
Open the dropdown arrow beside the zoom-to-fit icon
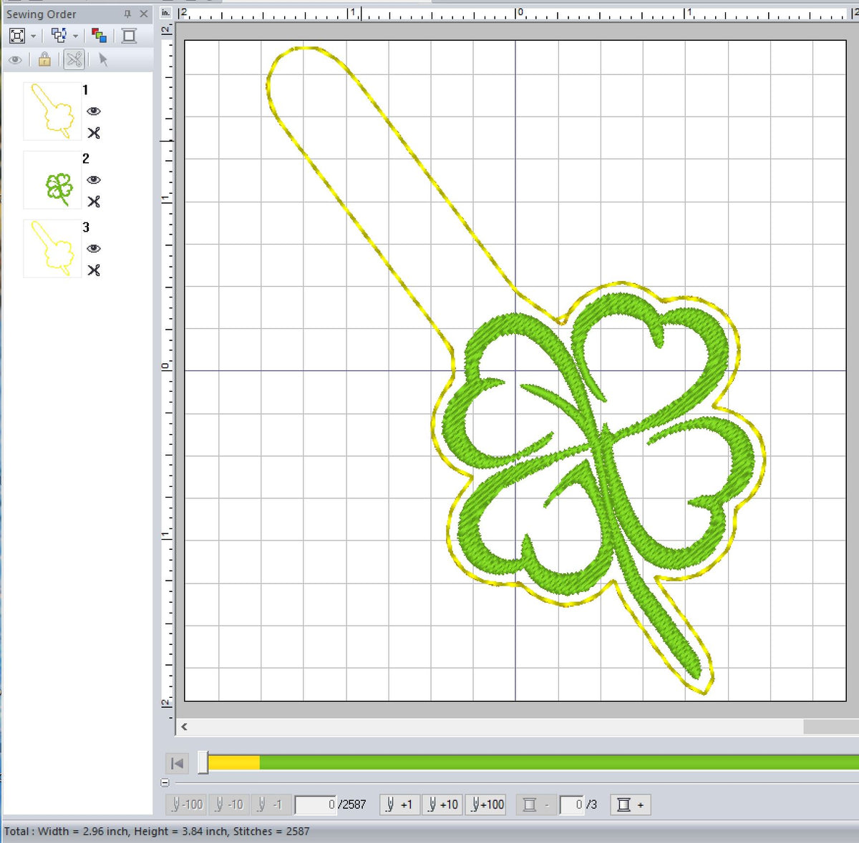[x=34, y=36]
